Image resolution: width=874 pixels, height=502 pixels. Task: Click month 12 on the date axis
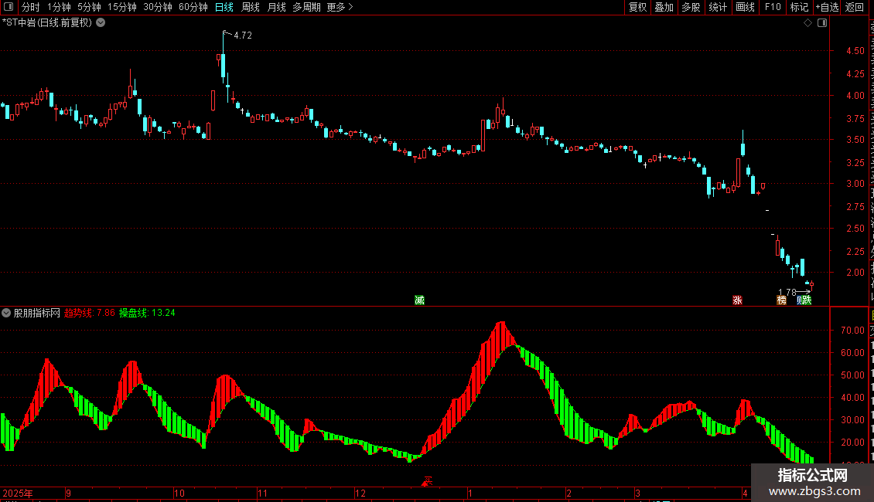click(x=360, y=493)
